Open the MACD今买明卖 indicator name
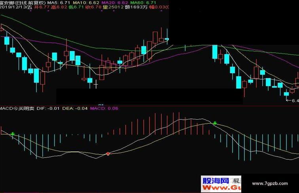 pos(17,109)
